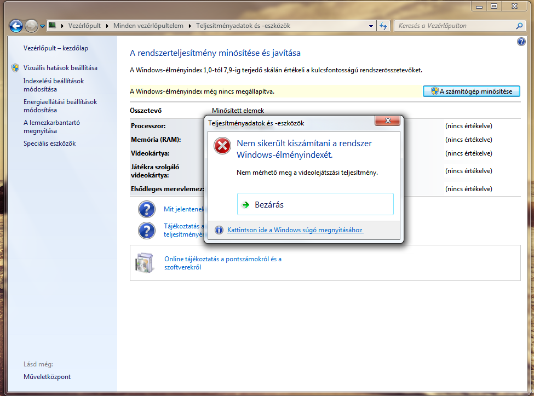Click Játékra szolgáló videokártya: label
This screenshot has width=534, height=396.
point(155,171)
